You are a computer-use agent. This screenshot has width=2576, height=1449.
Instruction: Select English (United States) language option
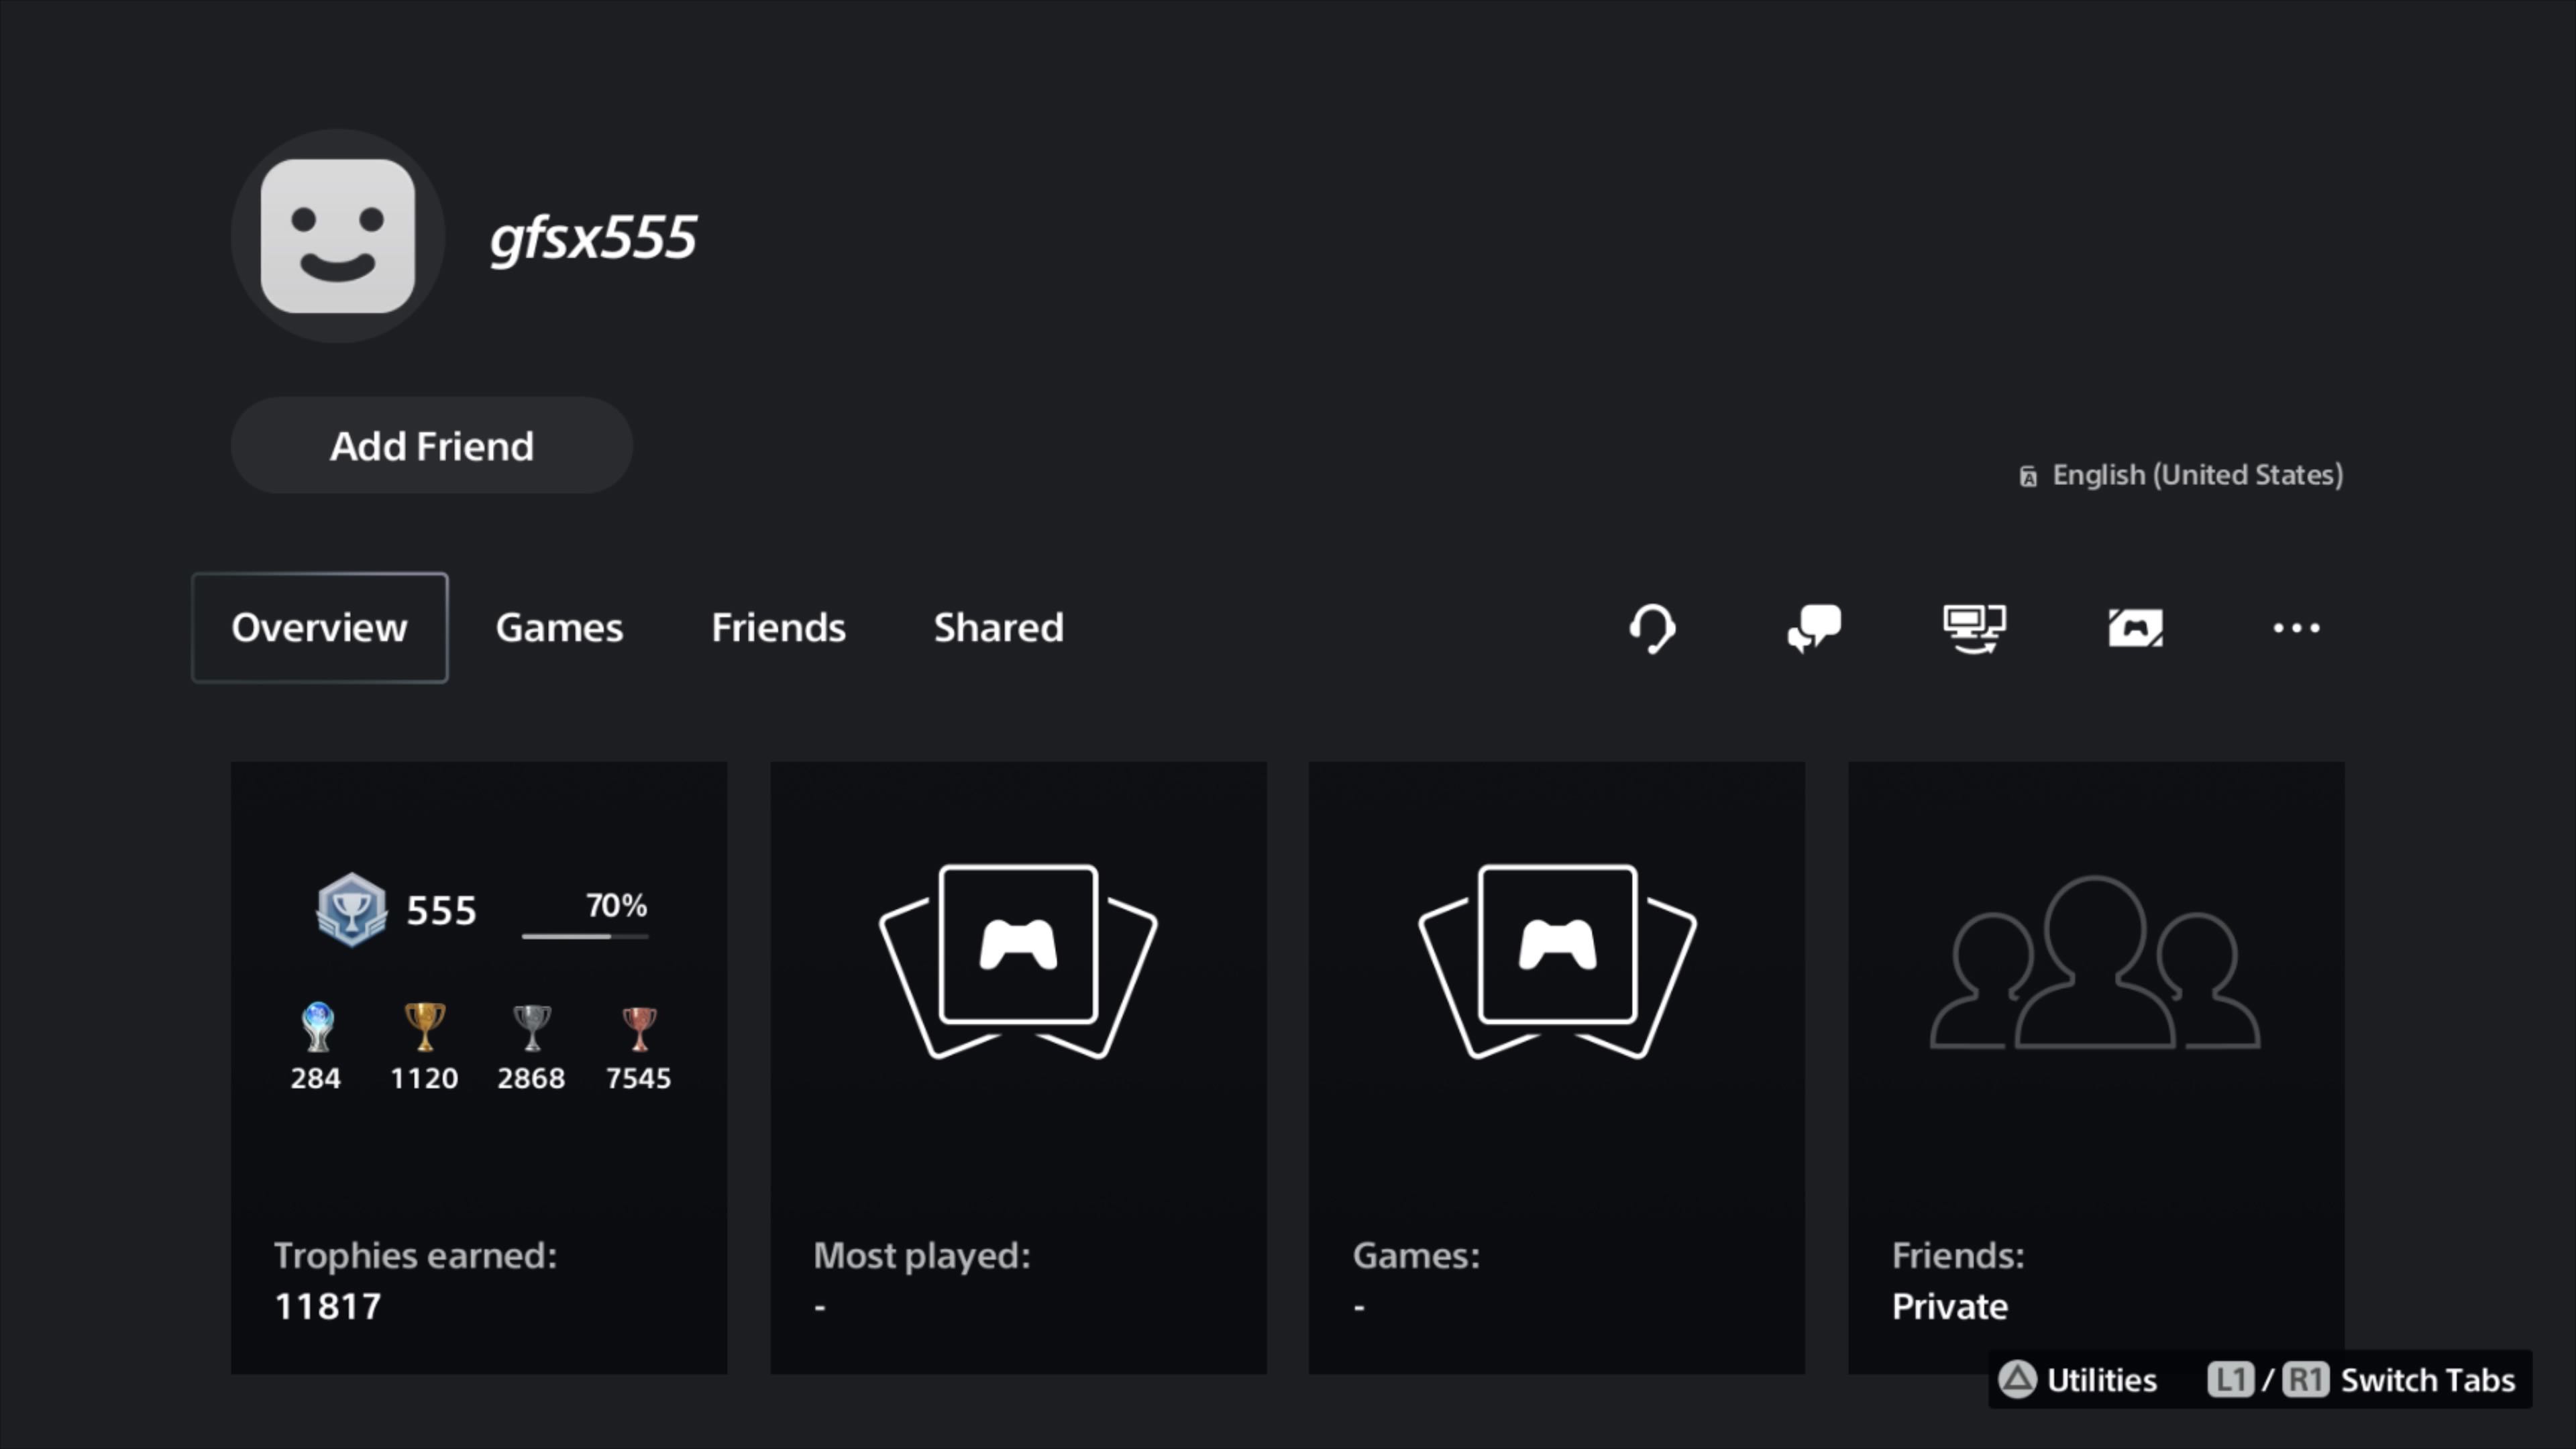(2180, 475)
